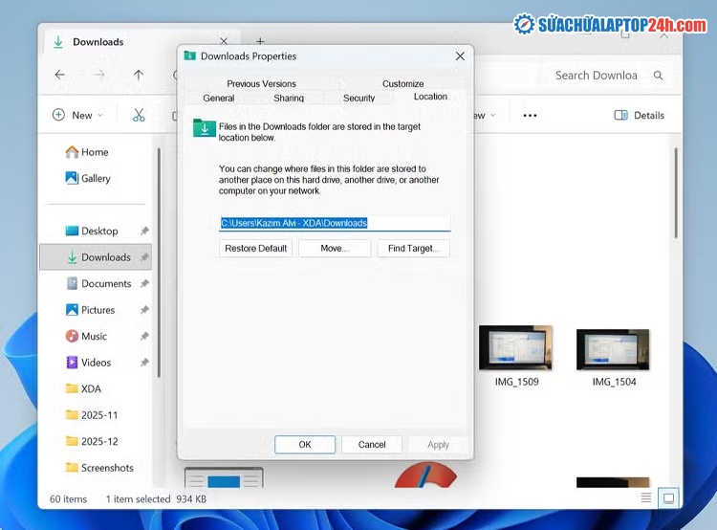The height and width of the screenshot is (530, 717).
Task: Select the IMG_1509 thumbnail
Action: [515, 350]
